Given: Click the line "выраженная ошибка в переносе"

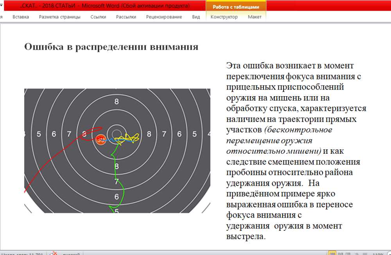Looking at the screenshot, I should pyautogui.click(x=289, y=205).
